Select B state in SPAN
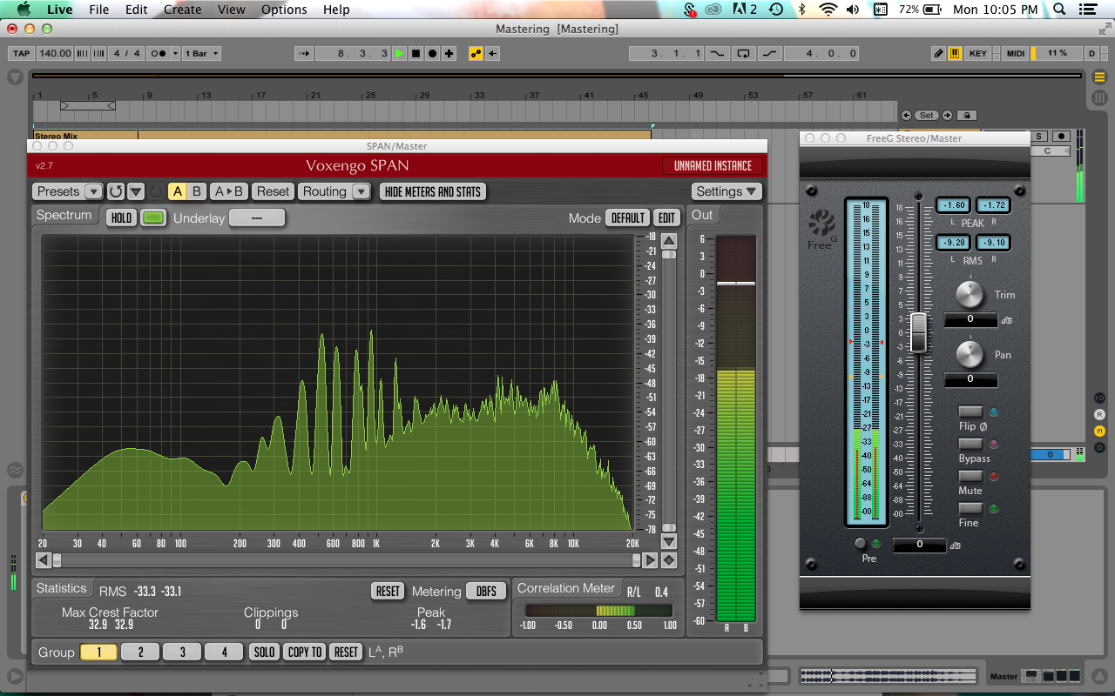Viewport: 1115px width, 696px height. (197, 191)
